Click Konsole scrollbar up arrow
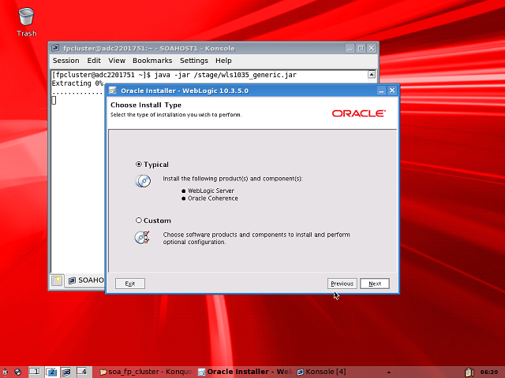The width and height of the screenshot is (505, 378). click(372, 75)
